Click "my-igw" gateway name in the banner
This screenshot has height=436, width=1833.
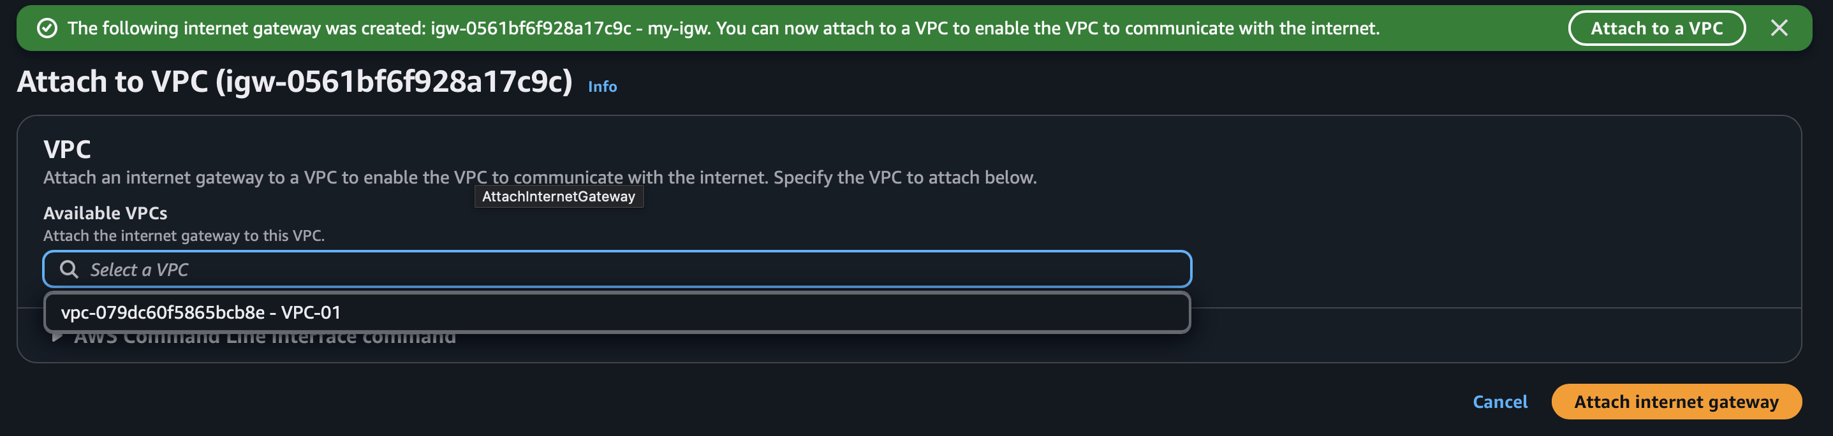(677, 29)
